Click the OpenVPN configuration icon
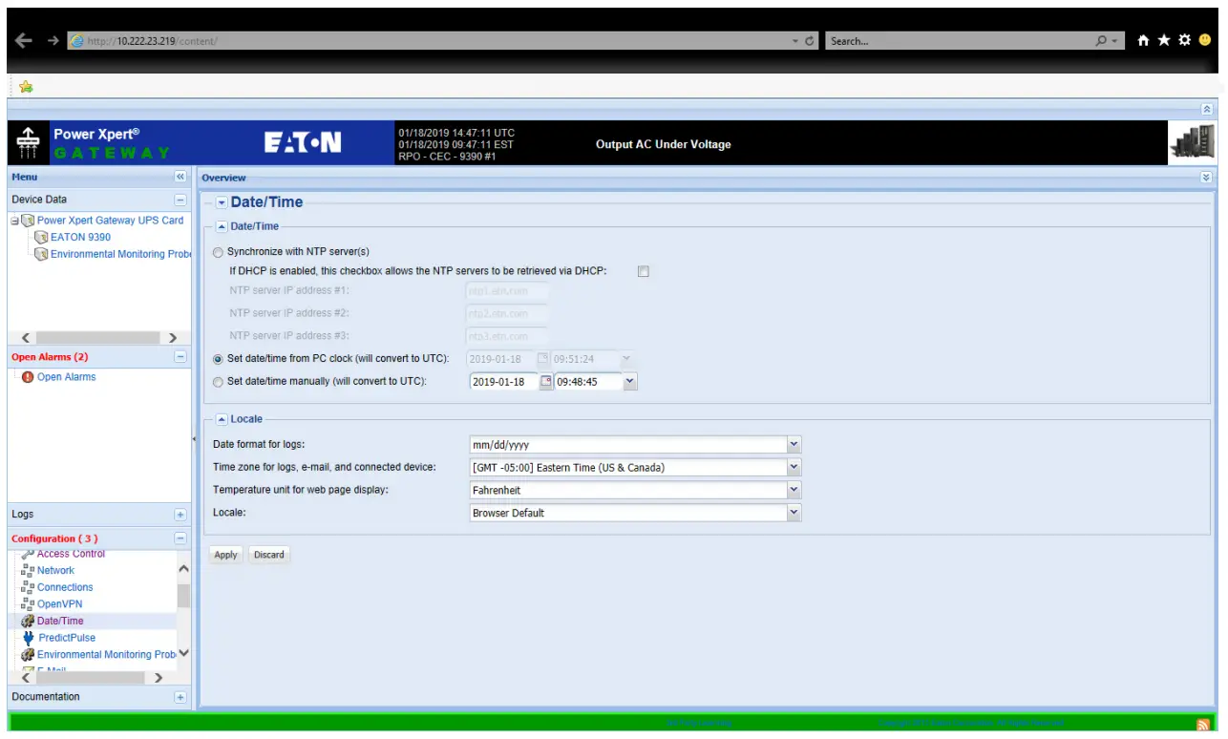This screenshot has width=1228, height=739. click(x=28, y=604)
